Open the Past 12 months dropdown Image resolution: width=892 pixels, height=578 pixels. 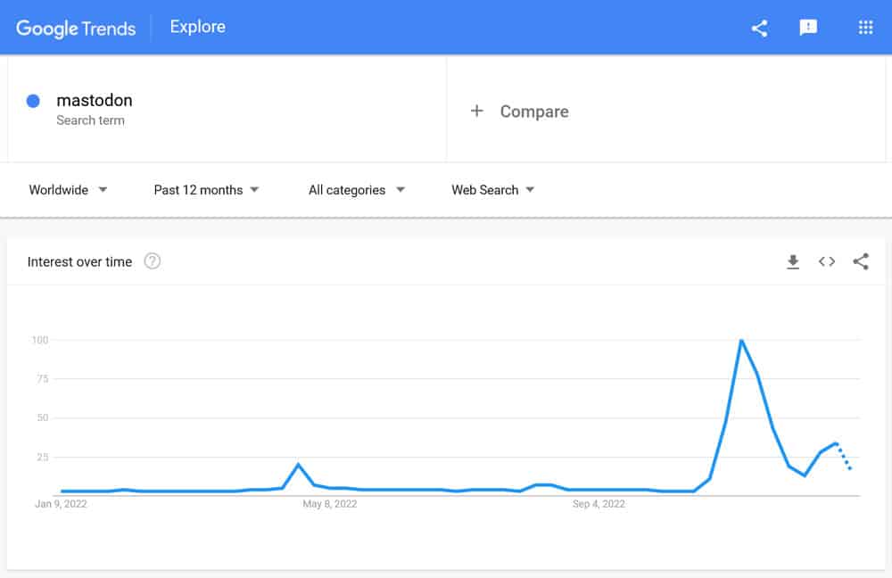(206, 190)
